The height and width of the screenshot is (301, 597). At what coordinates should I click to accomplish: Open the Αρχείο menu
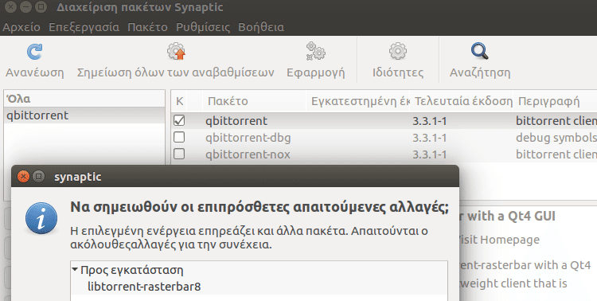21,27
